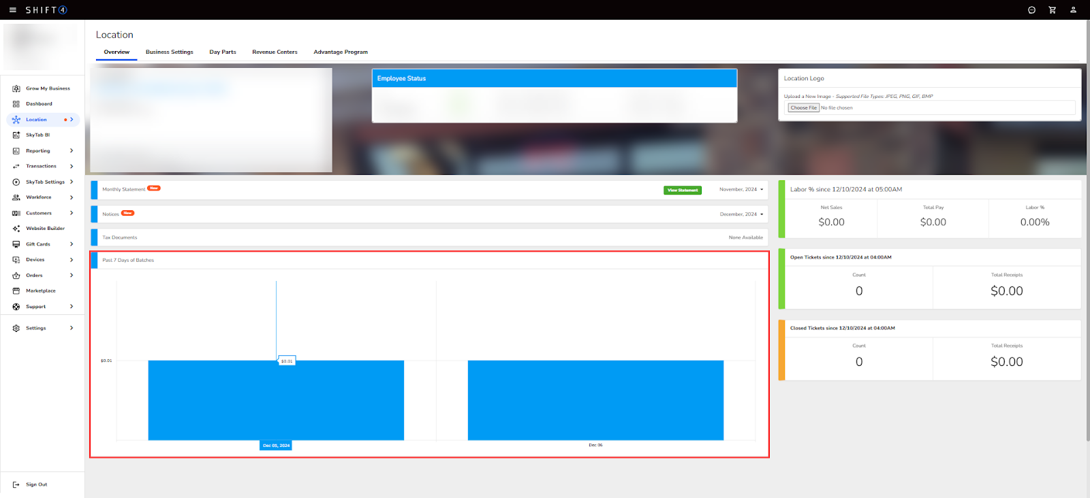Click the Dec 06 blue batch bar
Screen dimensions: 1090x498
pos(595,400)
